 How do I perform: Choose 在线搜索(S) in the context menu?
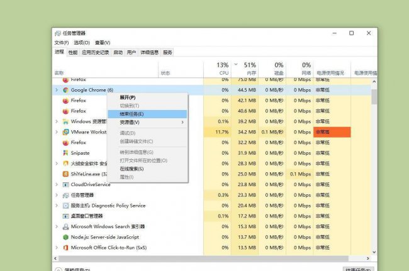[x=148, y=169]
